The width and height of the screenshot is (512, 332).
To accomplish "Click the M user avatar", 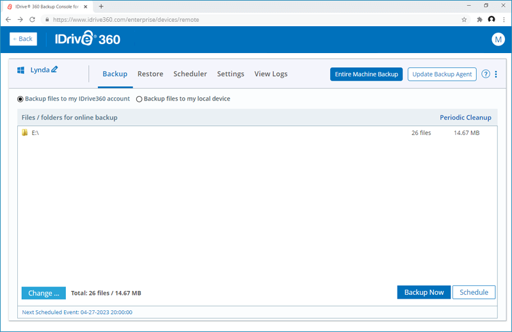I will tap(498, 40).
